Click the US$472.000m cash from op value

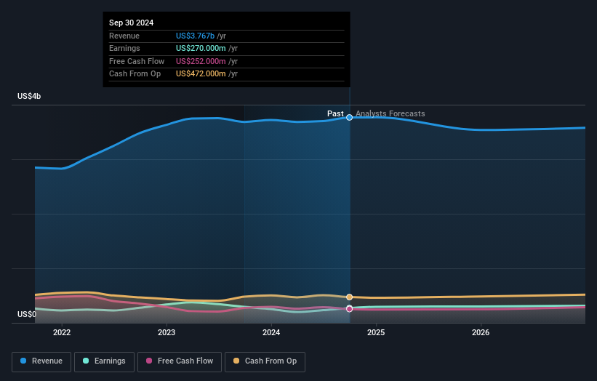coord(201,74)
